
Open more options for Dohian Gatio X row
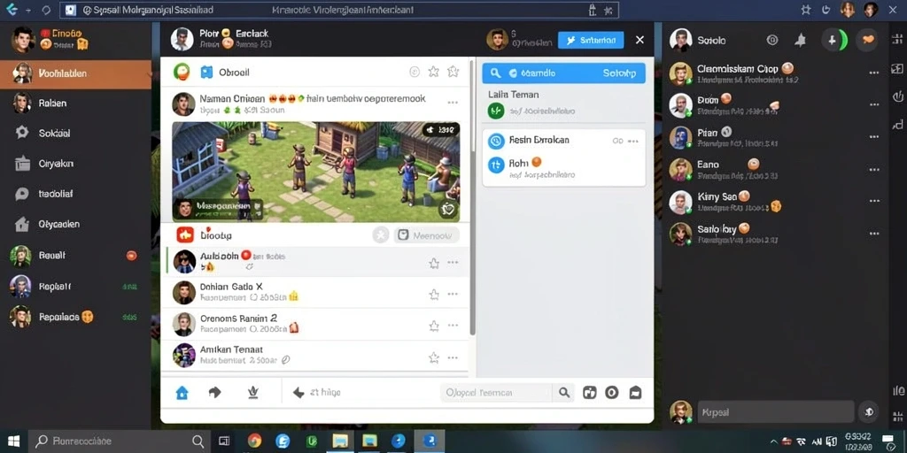pyautogui.click(x=453, y=294)
